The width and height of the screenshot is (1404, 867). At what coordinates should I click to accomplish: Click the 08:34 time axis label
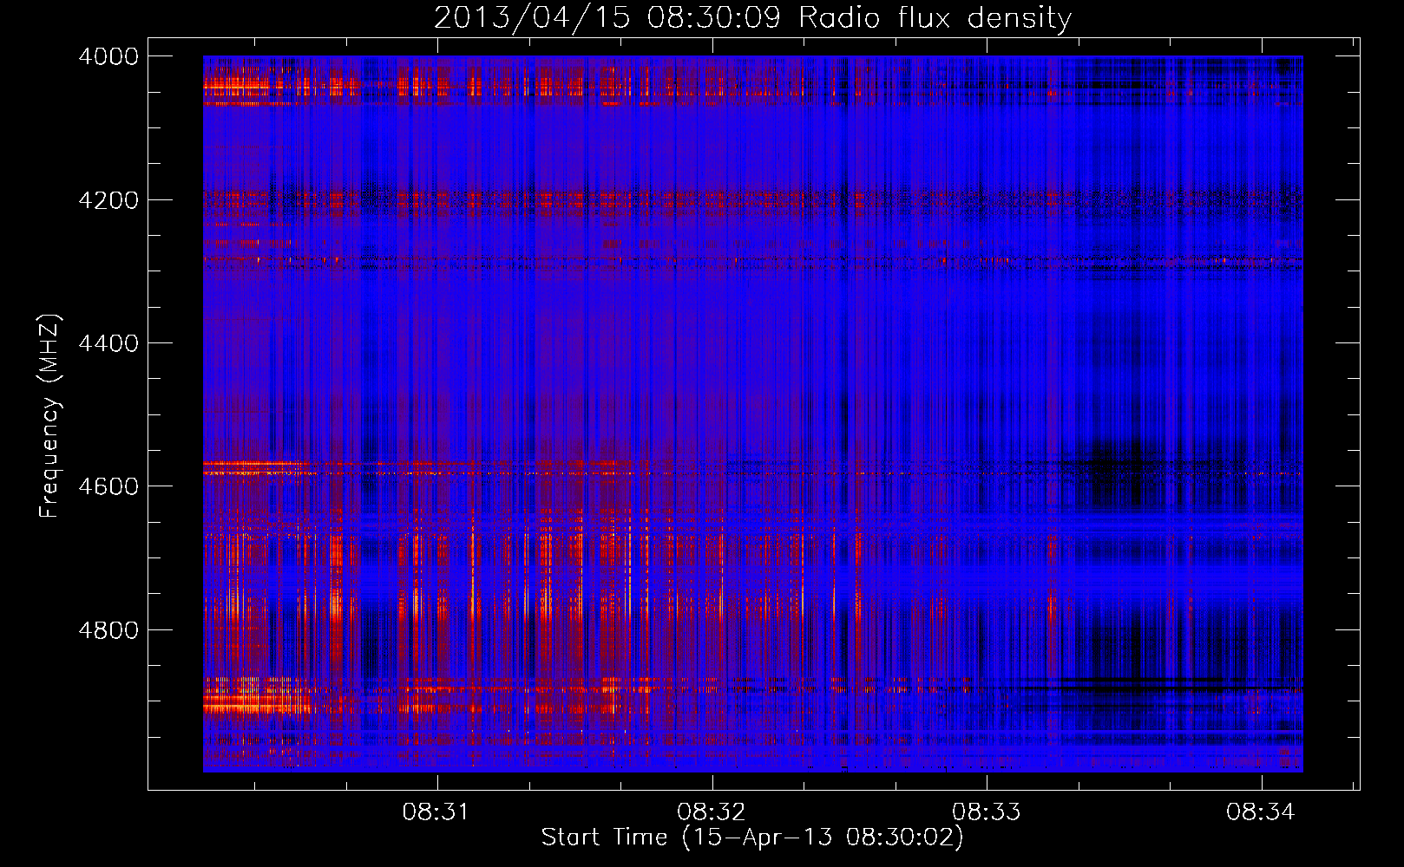[1260, 812]
